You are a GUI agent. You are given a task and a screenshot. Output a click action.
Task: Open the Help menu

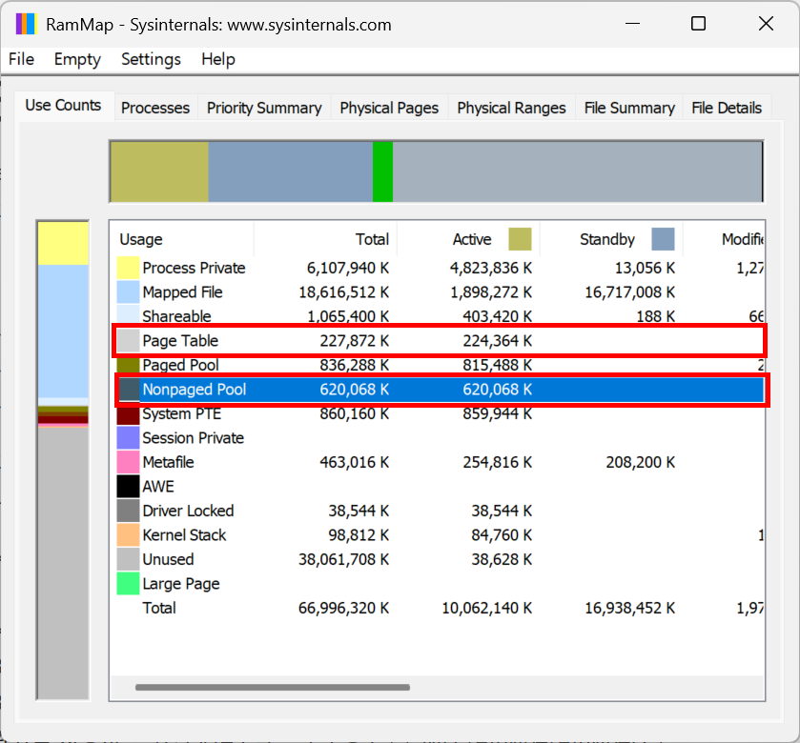217,59
